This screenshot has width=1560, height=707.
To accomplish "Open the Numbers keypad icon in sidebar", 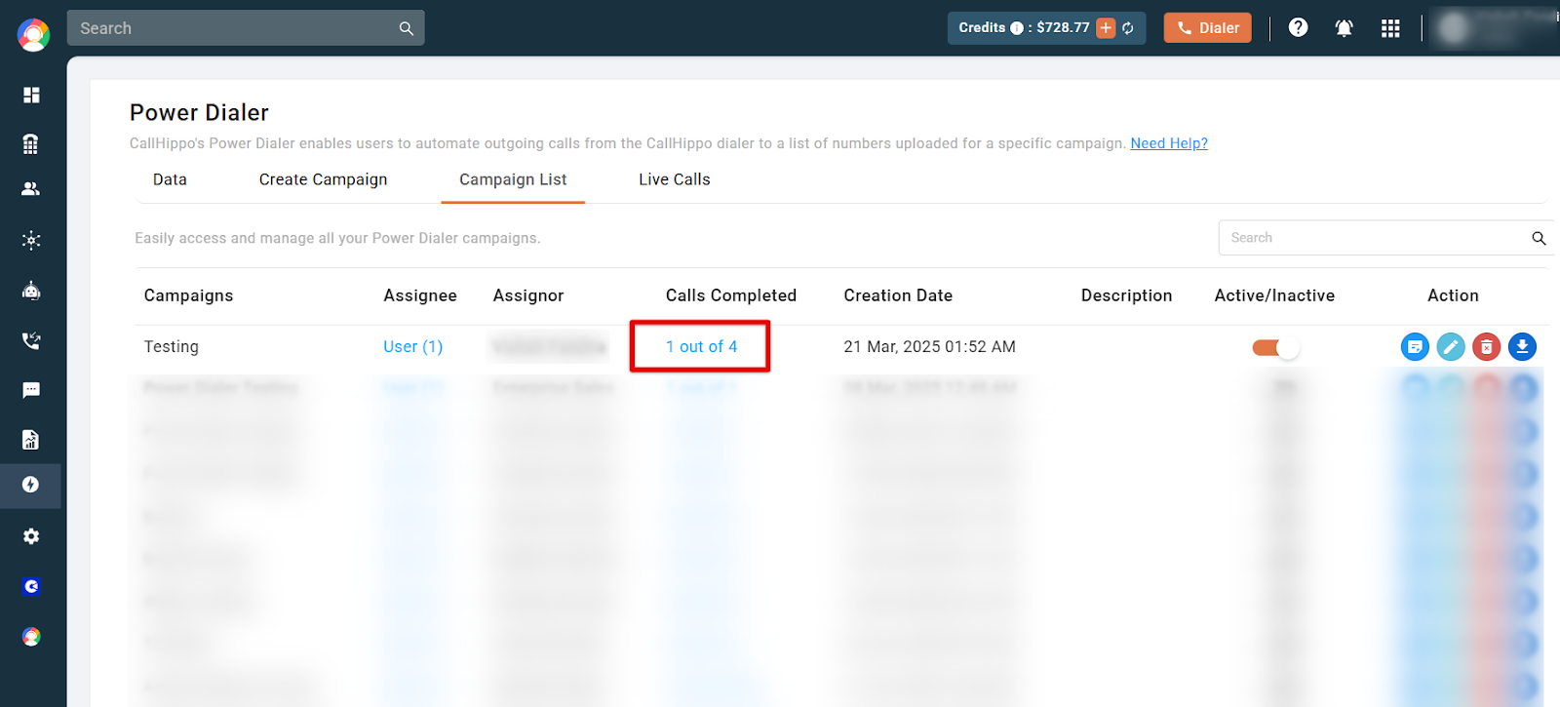I will (31, 143).
